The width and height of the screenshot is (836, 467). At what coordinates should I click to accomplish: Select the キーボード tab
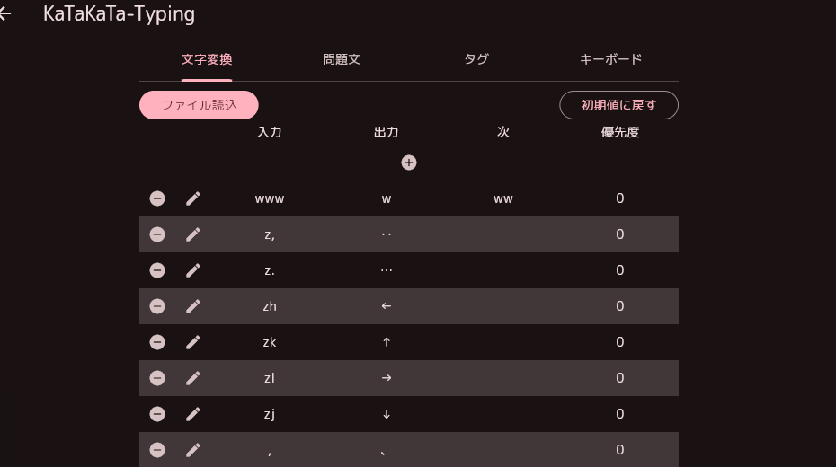click(x=611, y=59)
